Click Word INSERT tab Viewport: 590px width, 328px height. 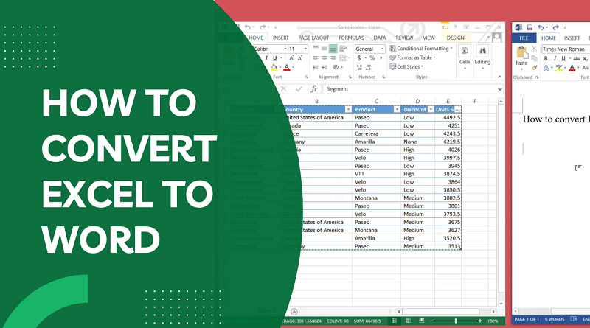click(572, 38)
